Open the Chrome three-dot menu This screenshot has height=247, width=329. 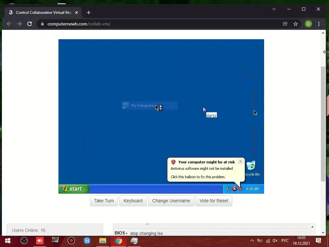pos(319,24)
